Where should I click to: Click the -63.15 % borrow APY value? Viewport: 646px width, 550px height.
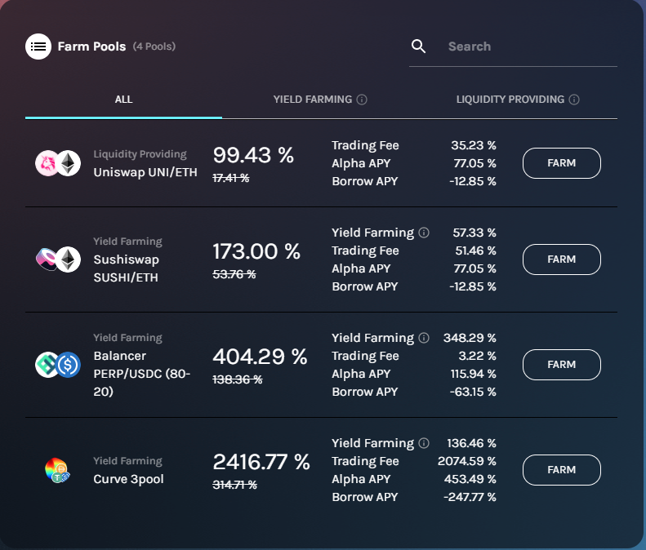coord(473,392)
